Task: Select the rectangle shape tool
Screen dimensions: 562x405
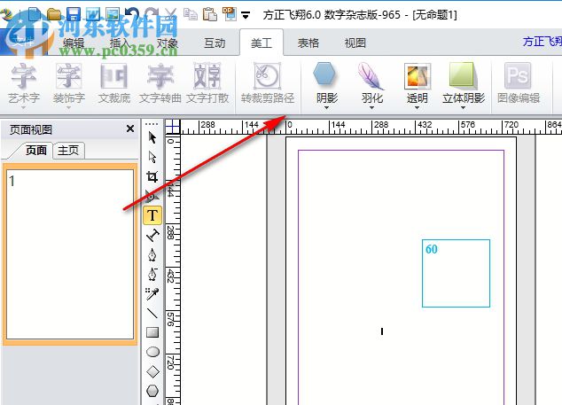Action: coord(152,332)
